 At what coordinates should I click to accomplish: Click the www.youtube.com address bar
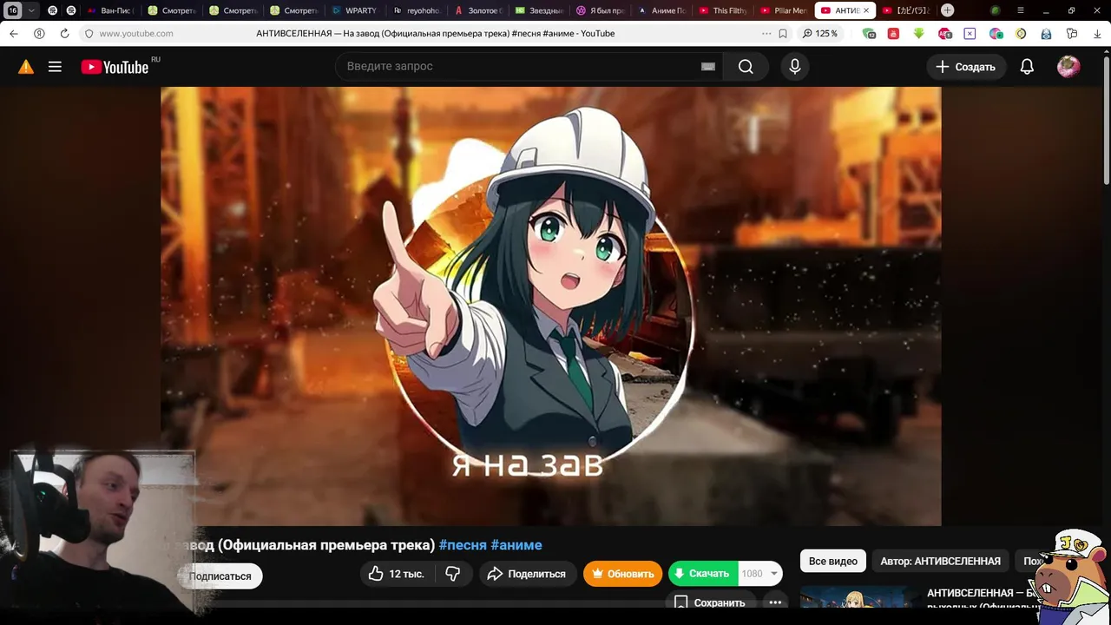135,34
